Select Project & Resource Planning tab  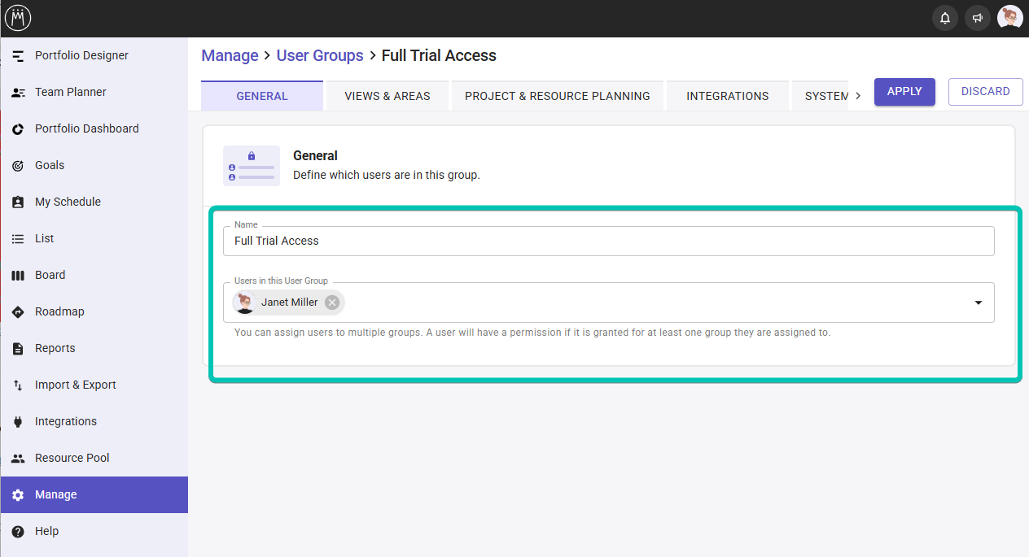tap(557, 96)
